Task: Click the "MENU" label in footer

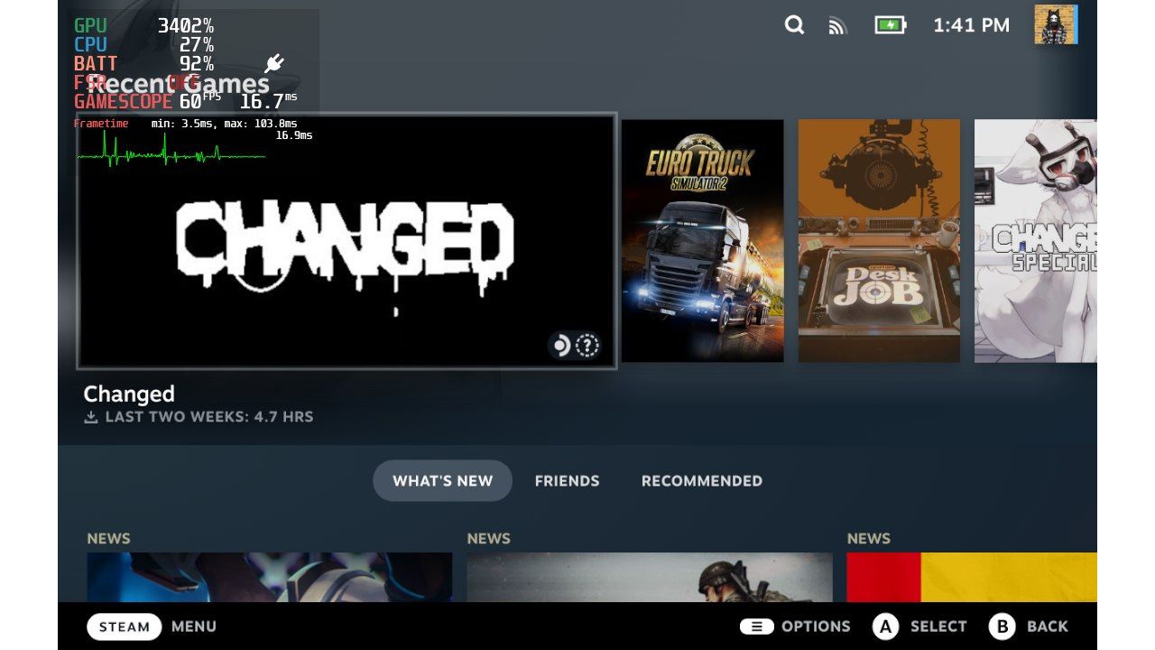Action: point(194,627)
